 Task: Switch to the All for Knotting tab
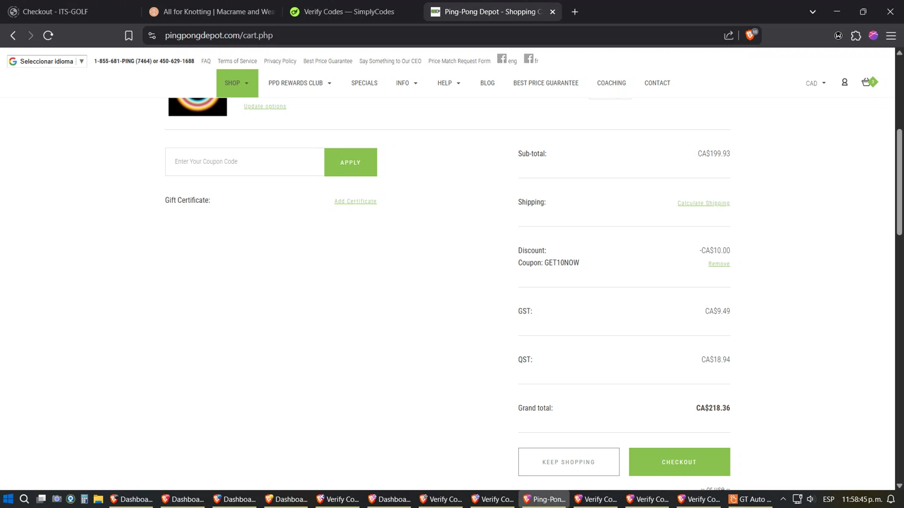211,11
